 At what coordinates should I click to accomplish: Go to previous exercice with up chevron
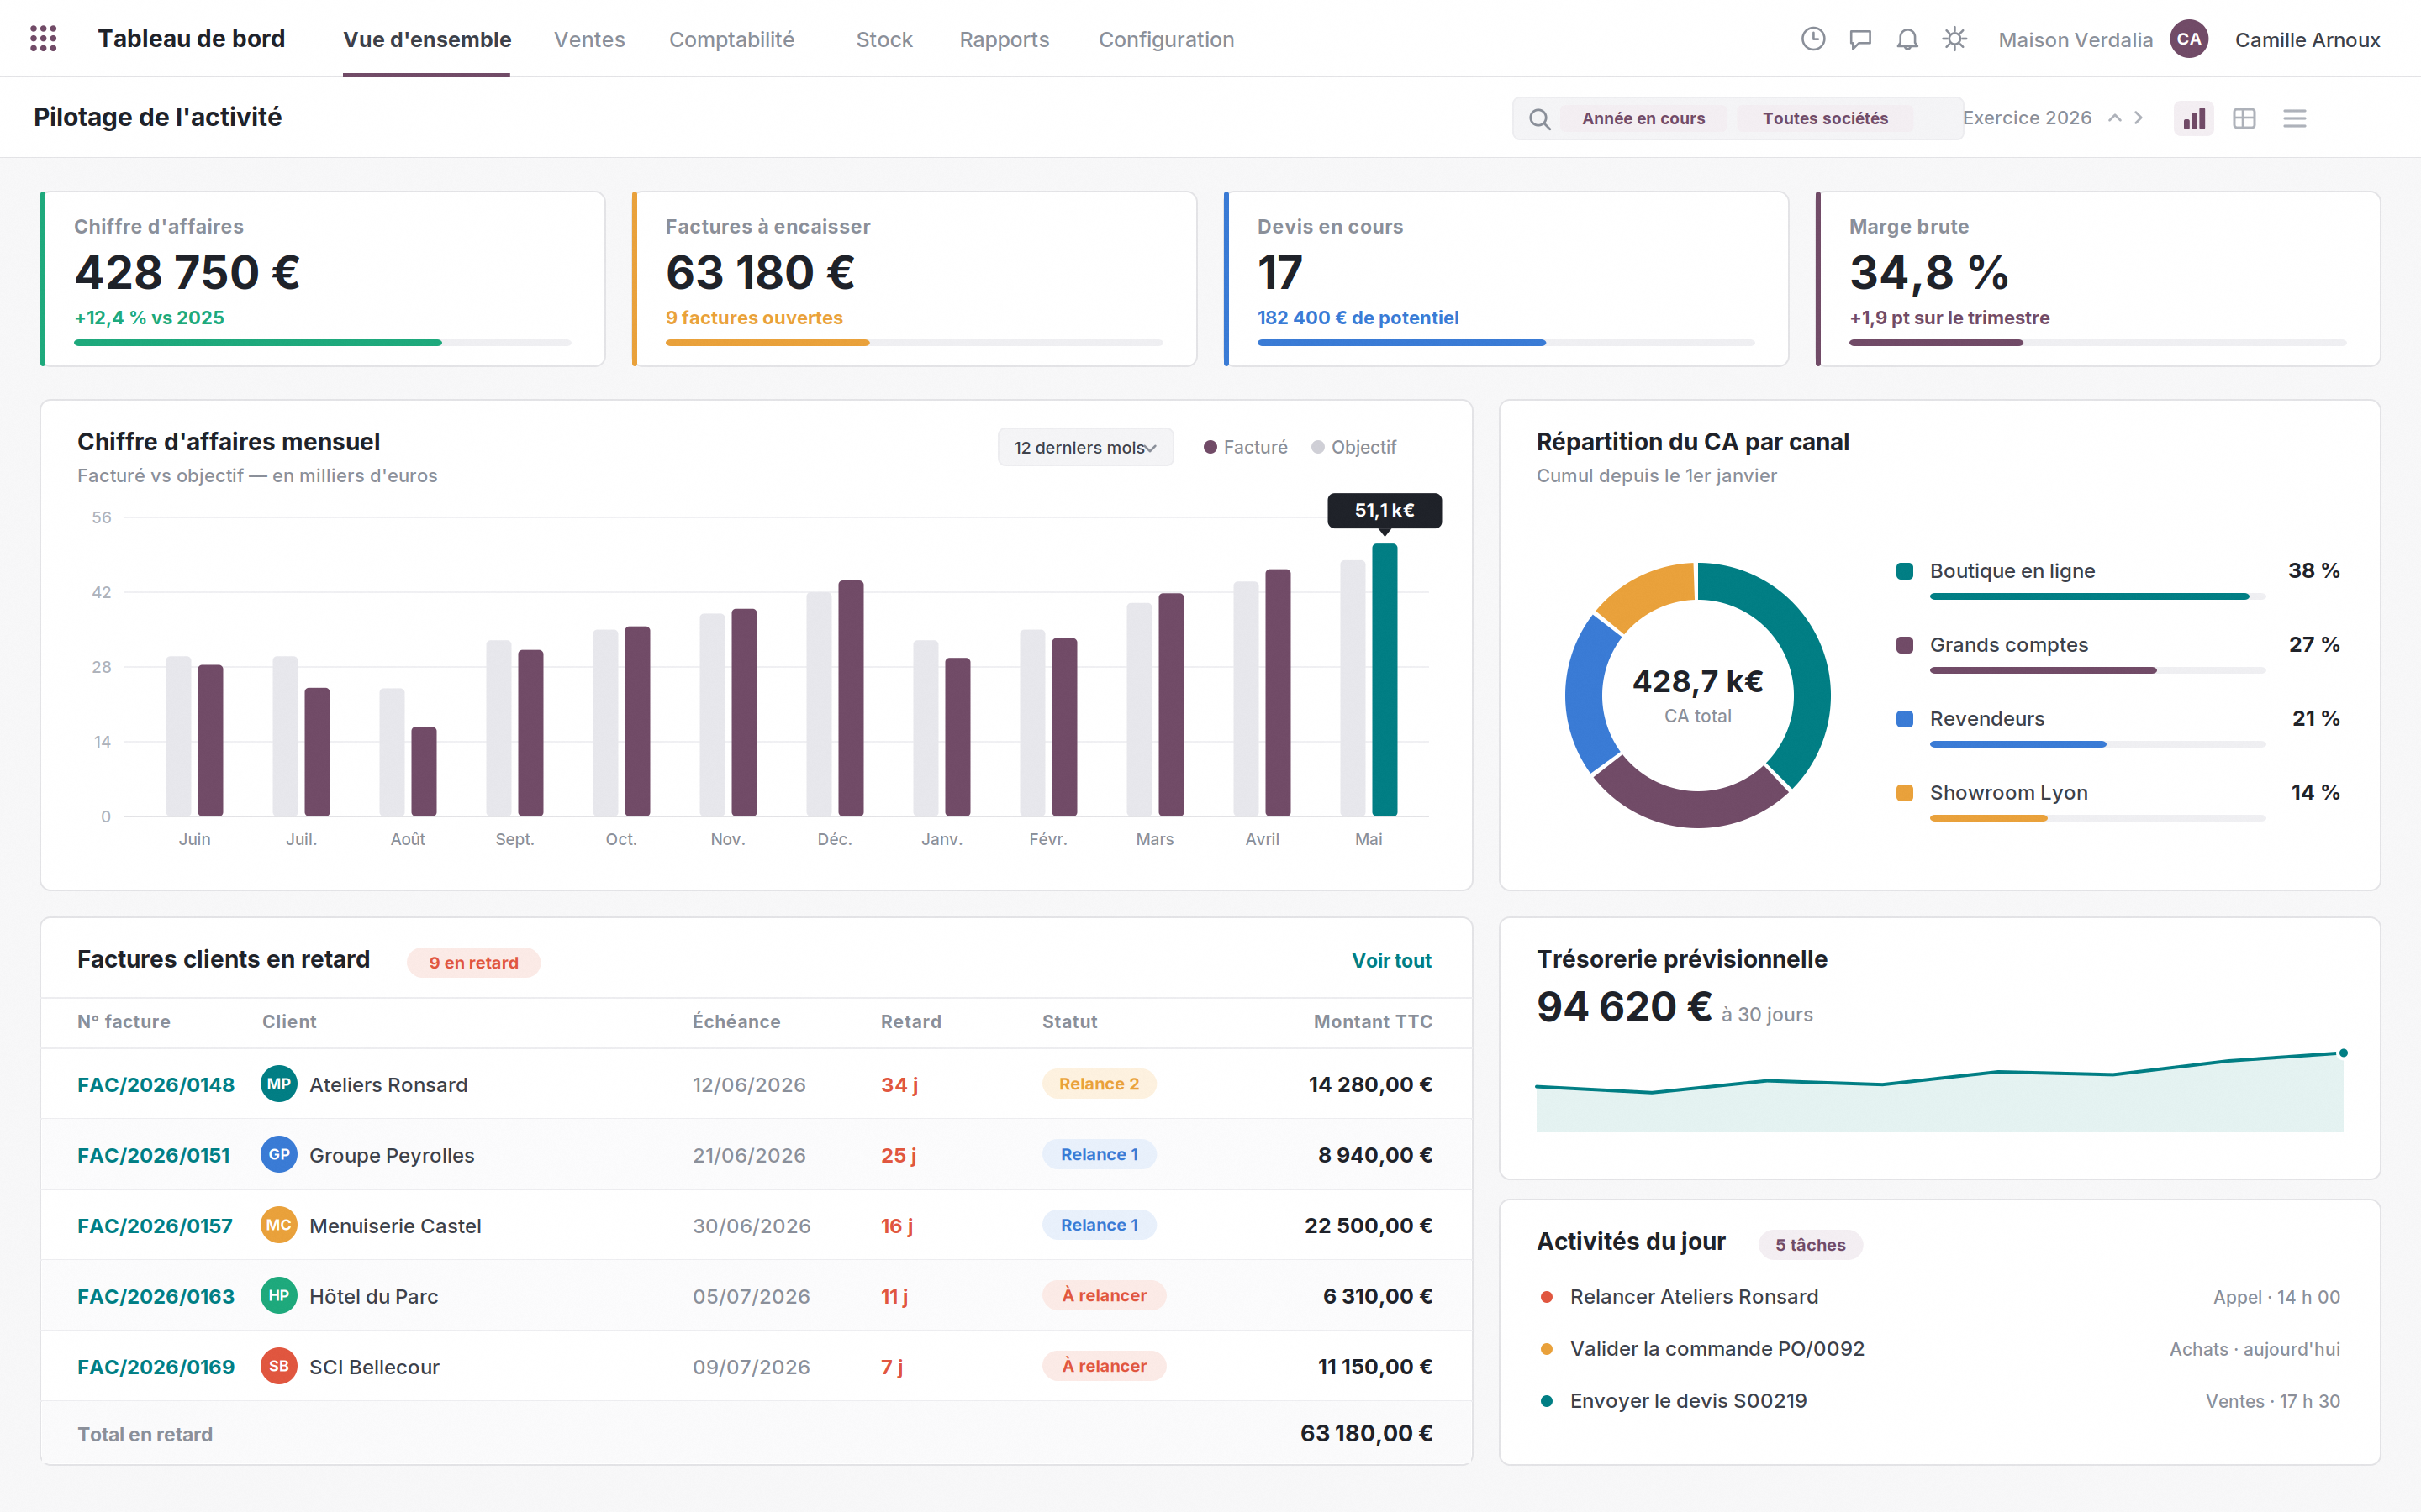[x=2115, y=118]
